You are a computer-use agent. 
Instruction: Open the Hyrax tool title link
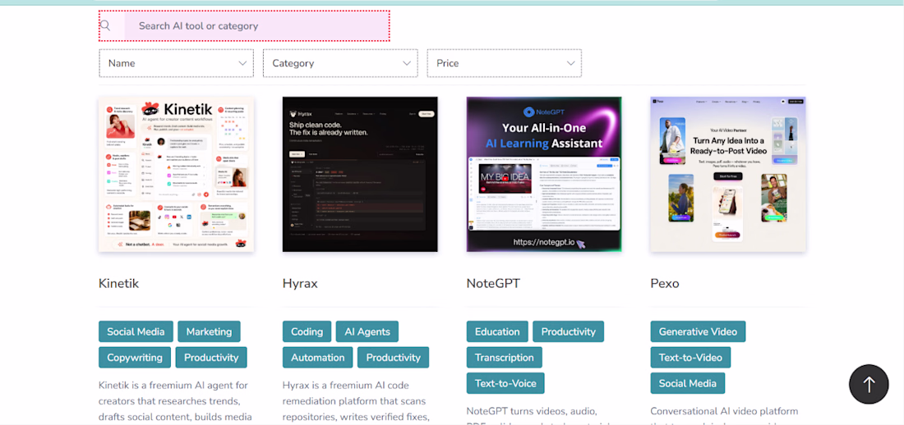click(x=300, y=284)
